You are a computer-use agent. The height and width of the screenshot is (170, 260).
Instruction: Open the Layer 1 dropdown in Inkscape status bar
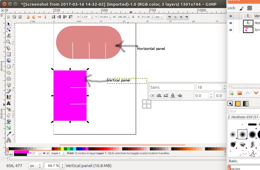point(58,153)
